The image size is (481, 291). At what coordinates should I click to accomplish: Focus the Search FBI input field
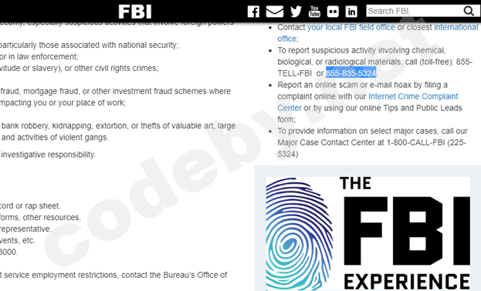[414, 11]
